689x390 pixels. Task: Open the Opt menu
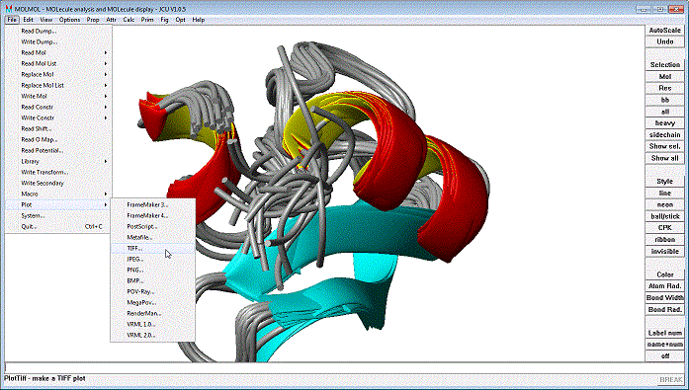(x=180, y=20)
